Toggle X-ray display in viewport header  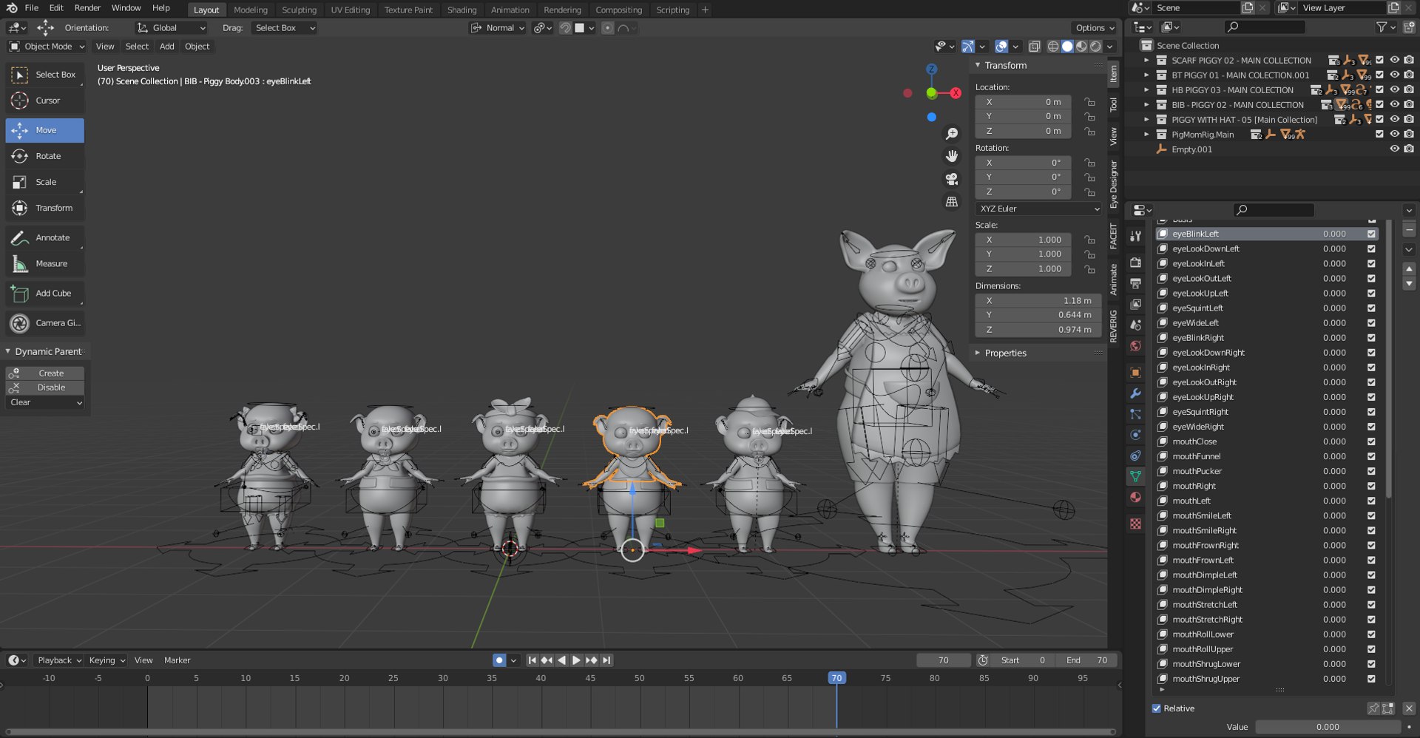click(x=1035, y=47)
